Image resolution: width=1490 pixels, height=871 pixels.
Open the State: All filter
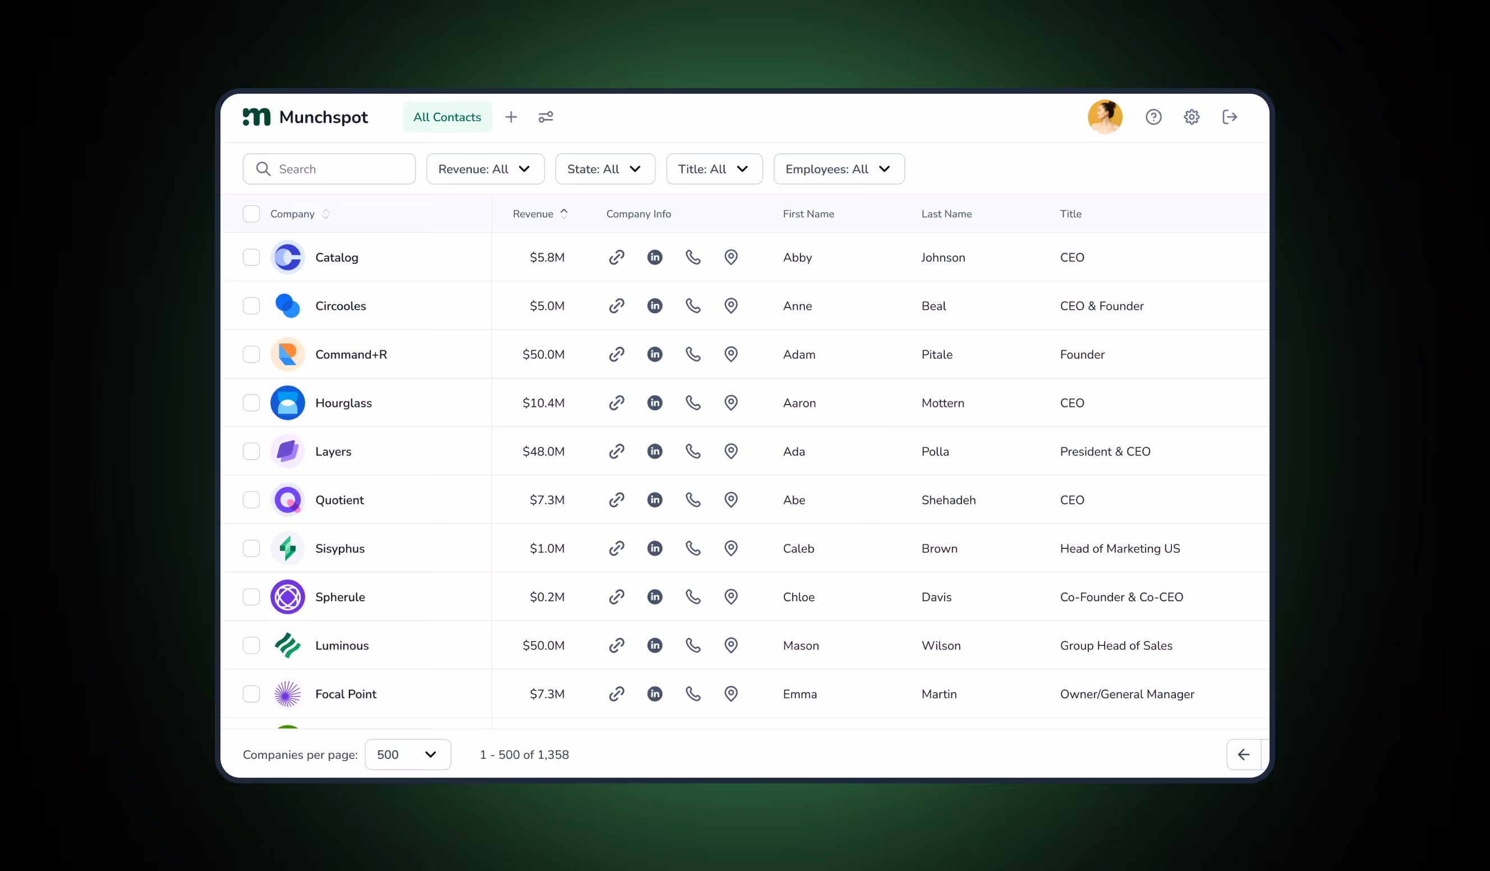click(605, 169)
